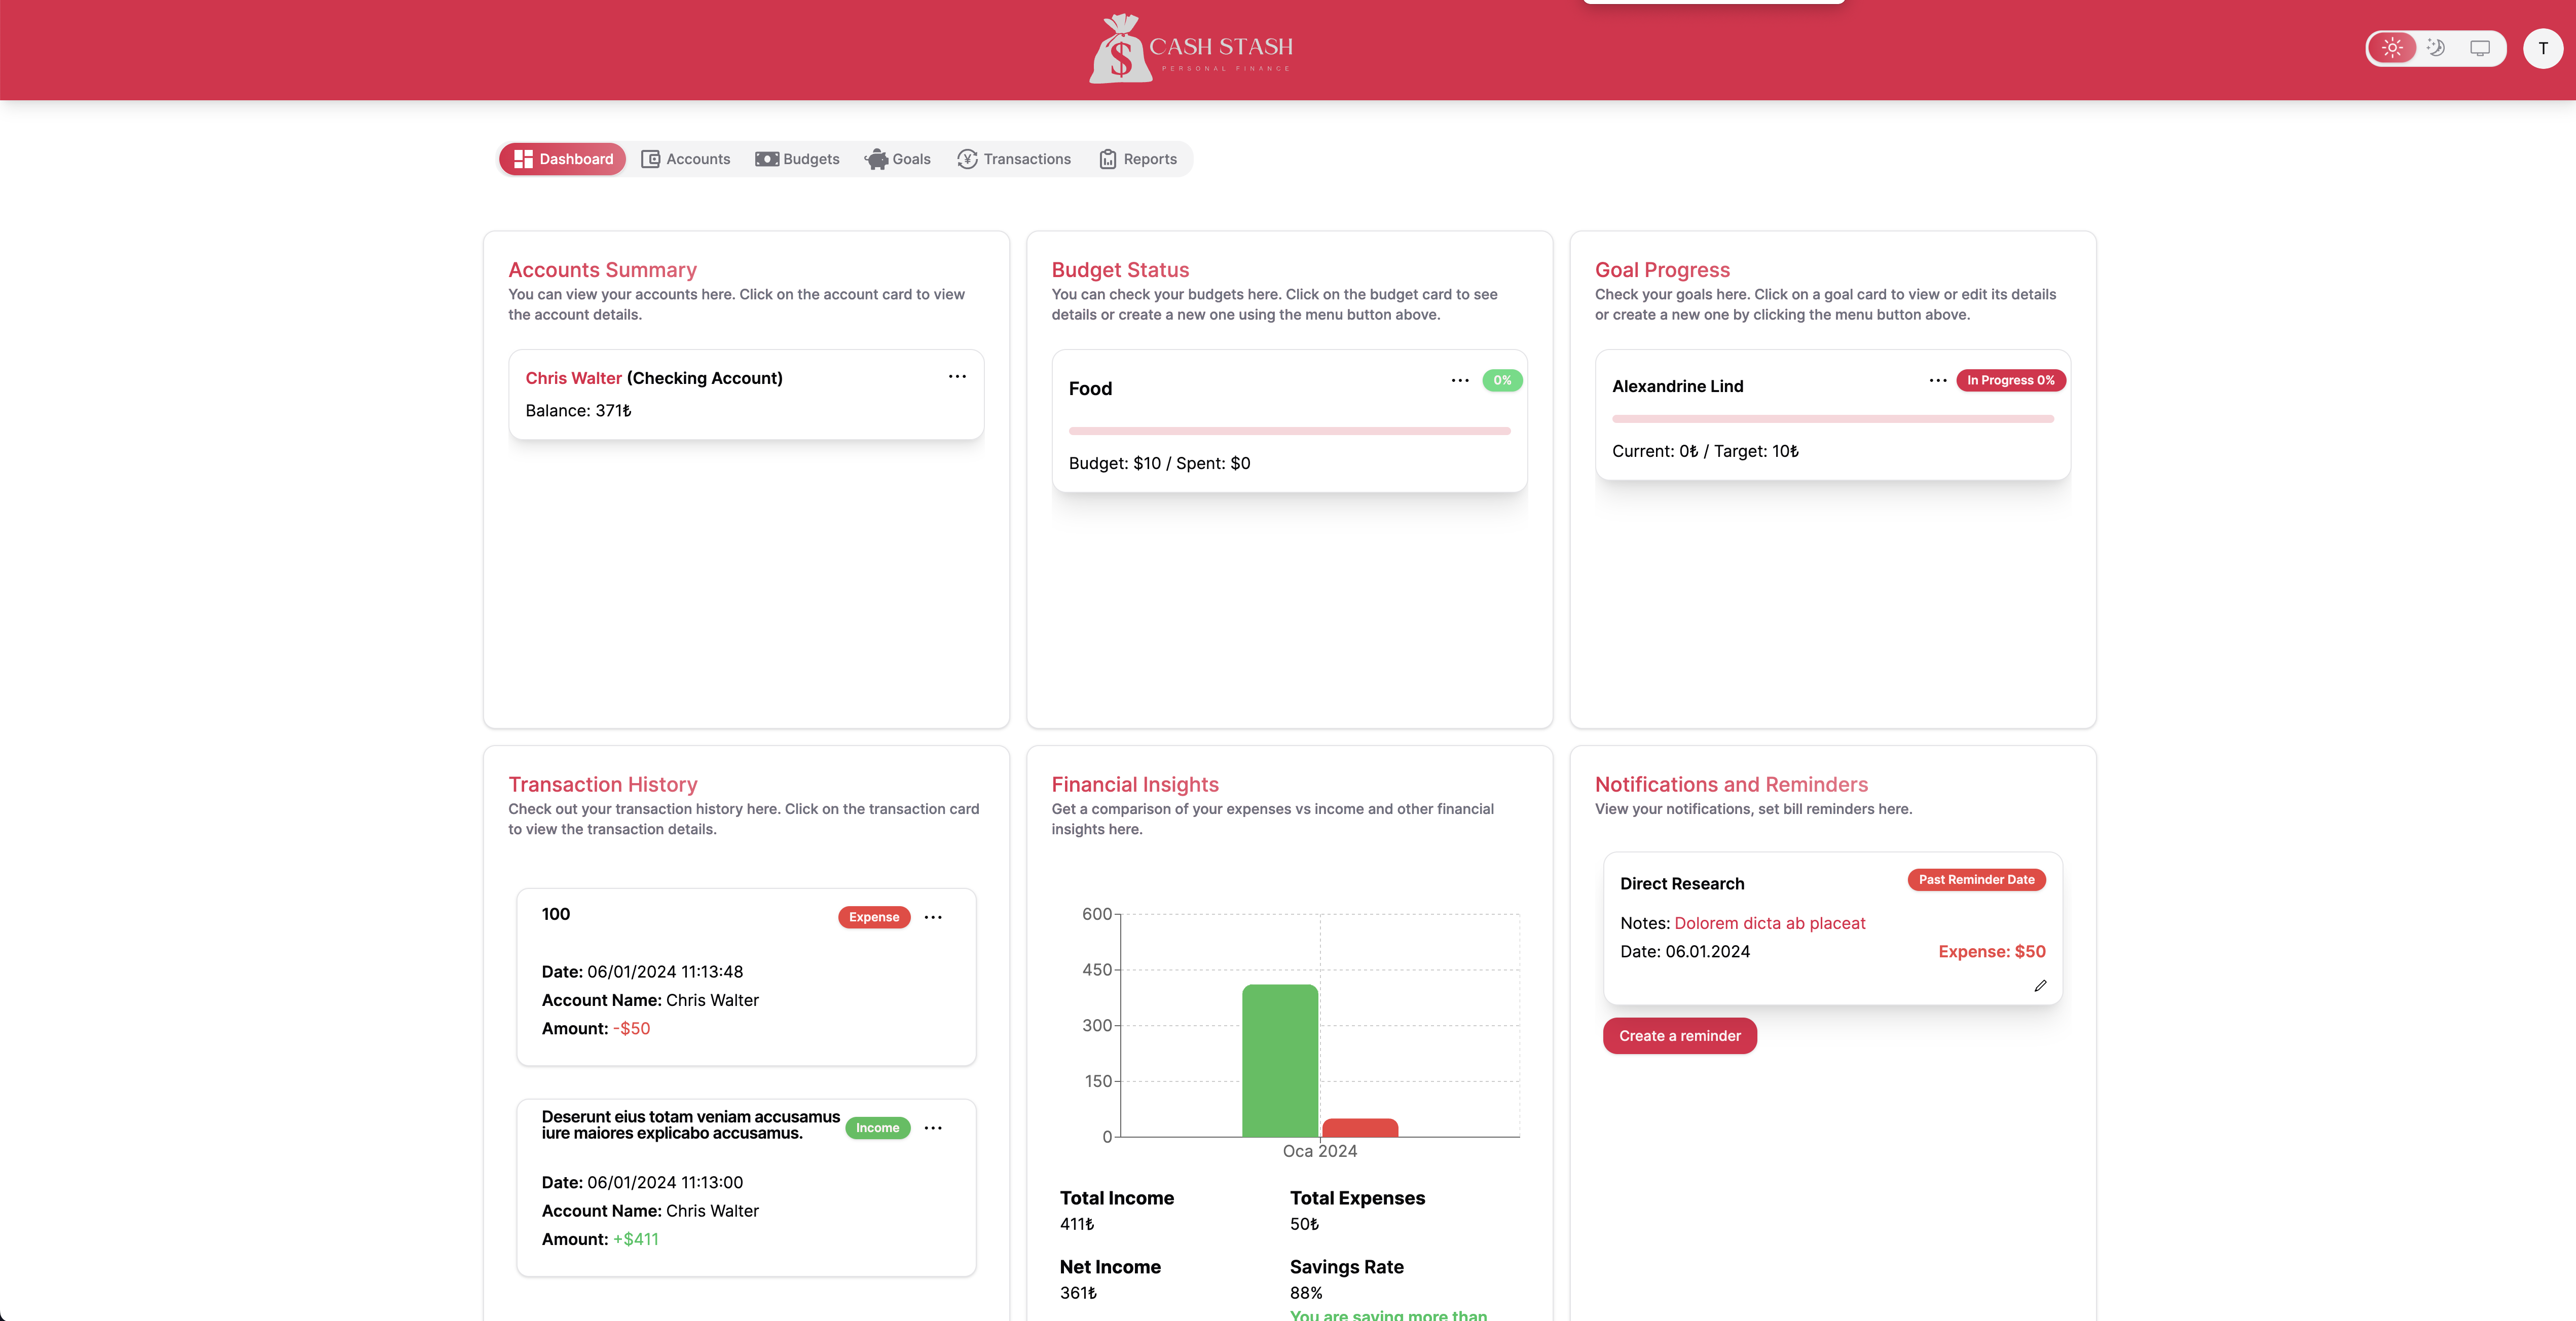The height and width of the screenshot is (1321, 2576).
Task: Click the Create a reminder button
Action: click(x=1680, y=1035)
